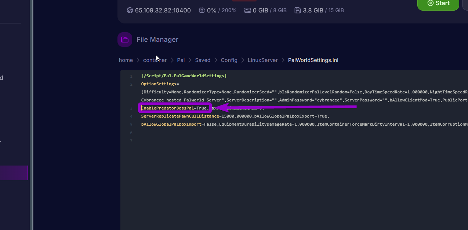Click the disk storage save icon
This screenshot has height=230, width=468.
pos(298,10)
